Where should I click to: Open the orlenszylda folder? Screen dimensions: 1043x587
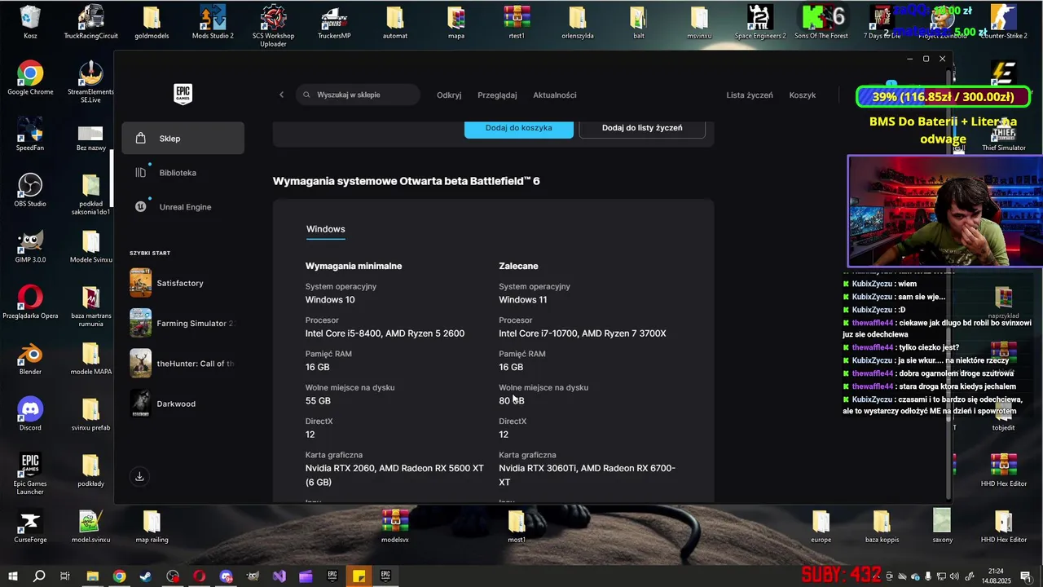coord(578,22)
